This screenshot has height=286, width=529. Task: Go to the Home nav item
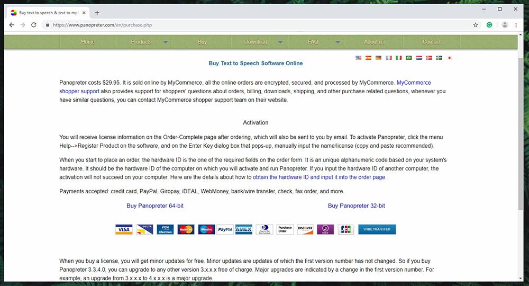[x=88, y=42]
